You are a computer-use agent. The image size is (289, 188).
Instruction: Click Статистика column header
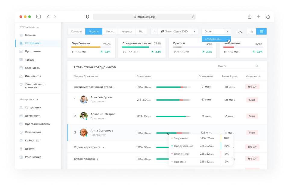[143, 76]
